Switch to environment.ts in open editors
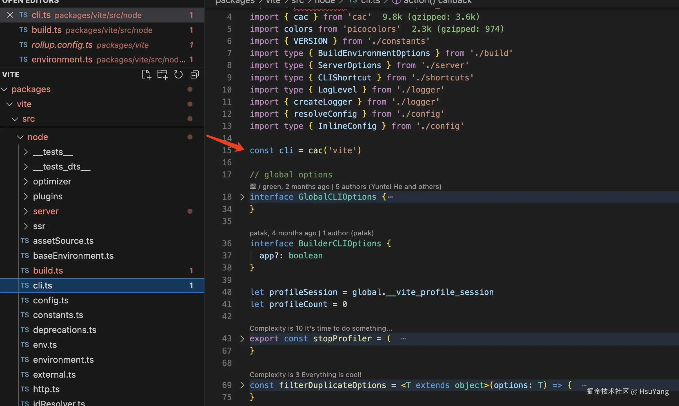Viewport: 679px width, 406px height. tap(62, 60)
